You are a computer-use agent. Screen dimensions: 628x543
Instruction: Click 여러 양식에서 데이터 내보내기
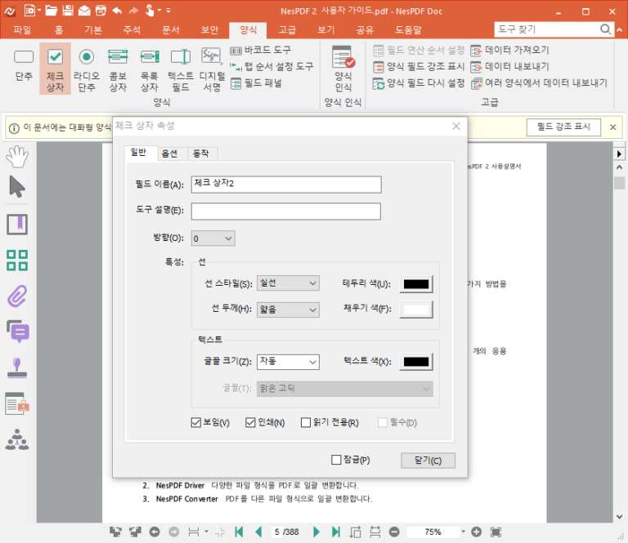(539, 83)
